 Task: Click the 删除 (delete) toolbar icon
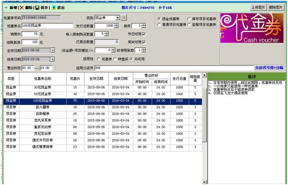pos(21,8)
